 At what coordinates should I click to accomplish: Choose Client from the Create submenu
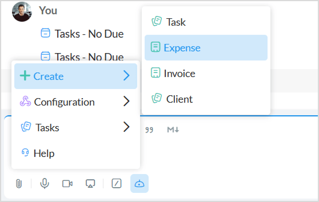pyautogui.click(x=179, y=99)
